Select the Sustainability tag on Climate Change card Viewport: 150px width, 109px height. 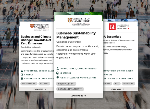pyautogui.click(x=29, y=84)
